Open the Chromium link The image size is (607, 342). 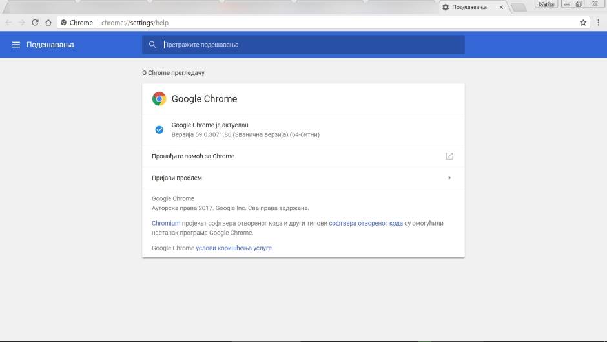[166, 224]
